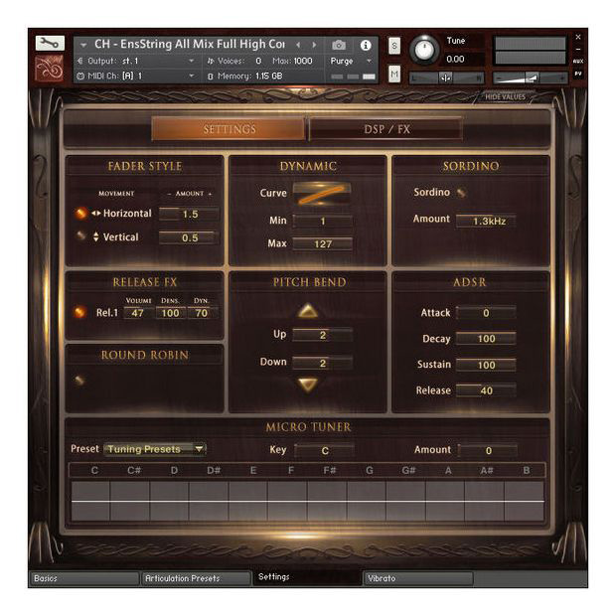The width and height of the screenshot is (616, 616).
Task: Click the pan slider in the header
Action: [446, 78]
